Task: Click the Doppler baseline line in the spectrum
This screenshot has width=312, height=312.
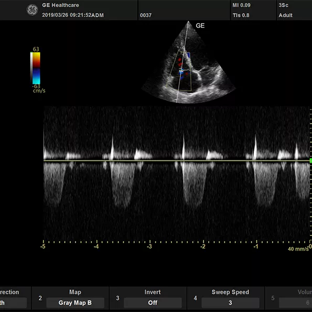Action: coord(177,160)
